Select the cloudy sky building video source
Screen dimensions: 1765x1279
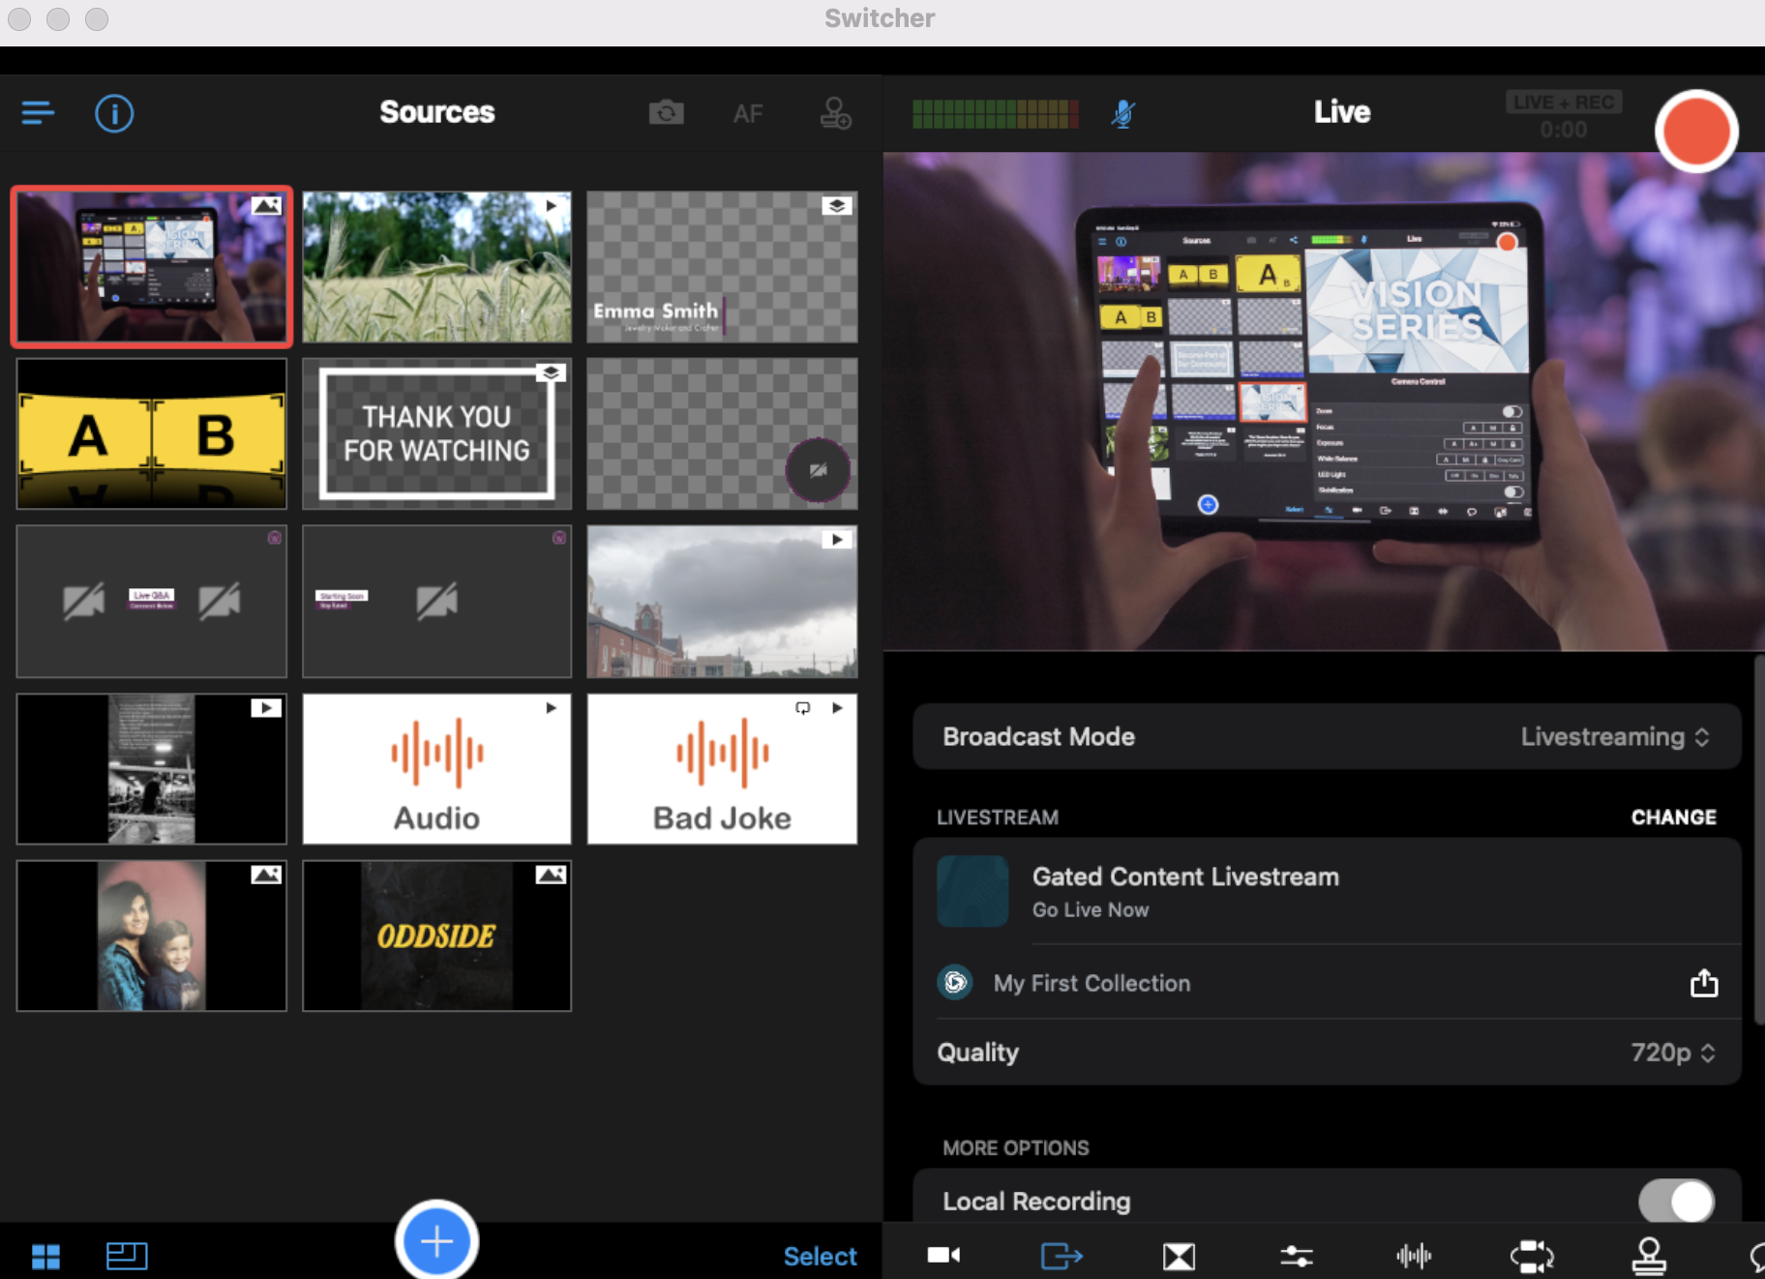point(722,601)
